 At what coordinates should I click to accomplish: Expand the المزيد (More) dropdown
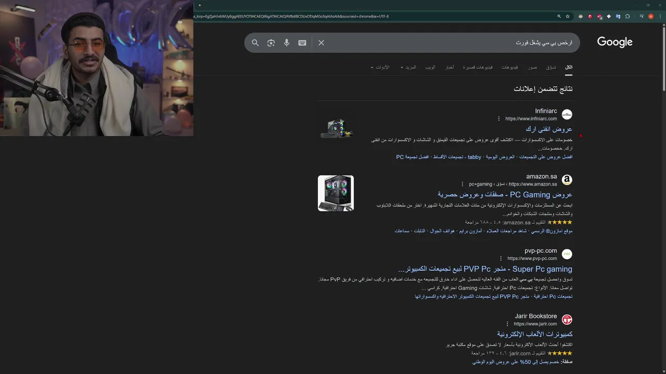408,68
